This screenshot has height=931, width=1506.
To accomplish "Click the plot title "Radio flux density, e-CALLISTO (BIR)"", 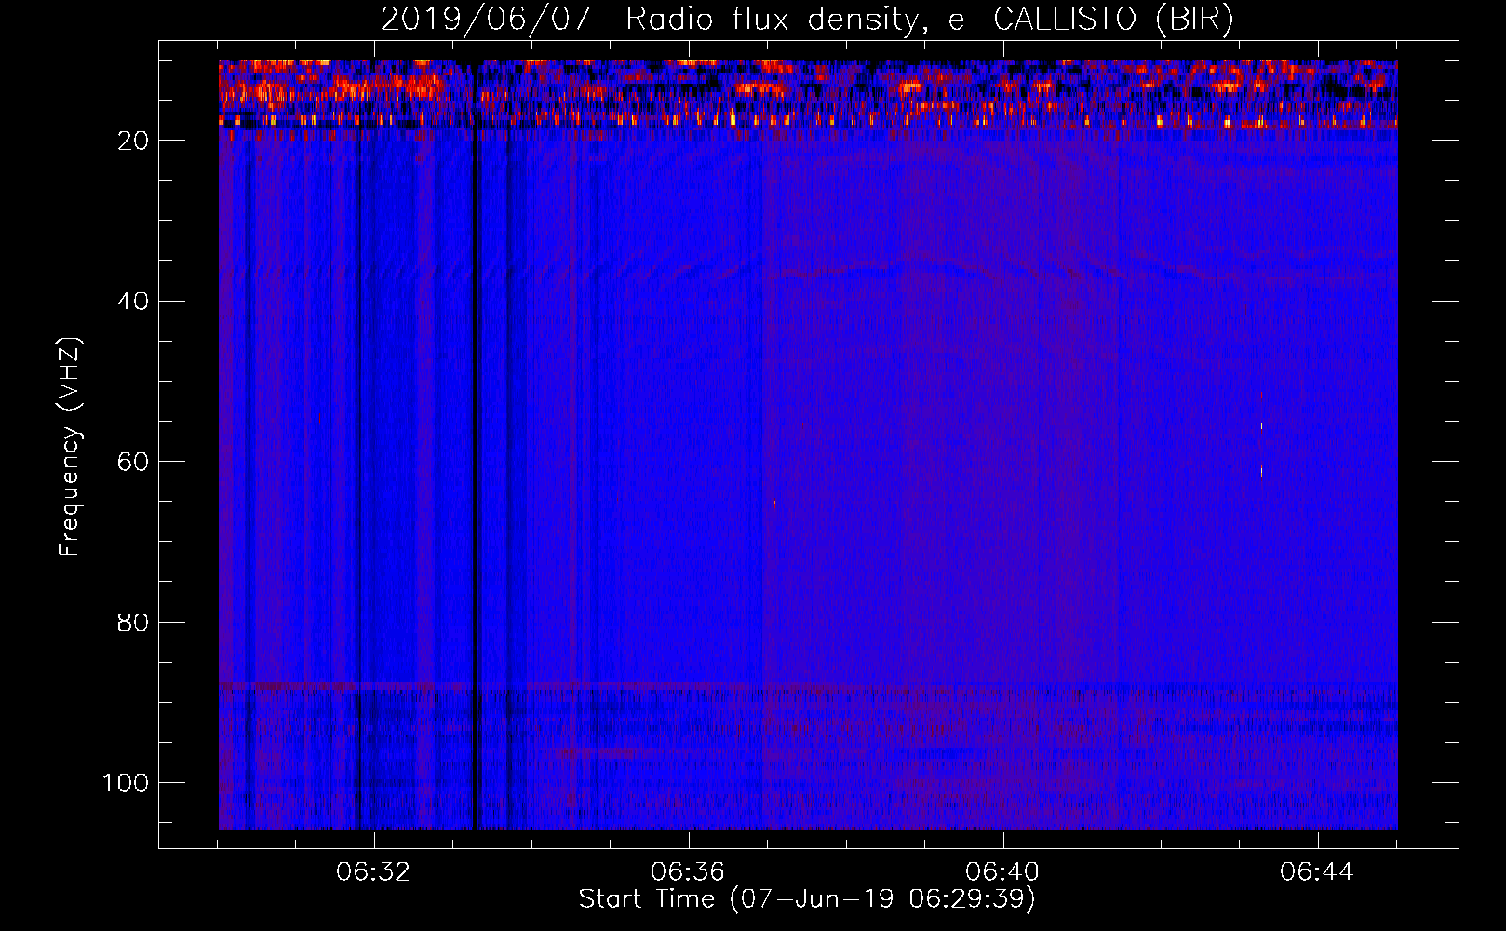I will point(930,20).
